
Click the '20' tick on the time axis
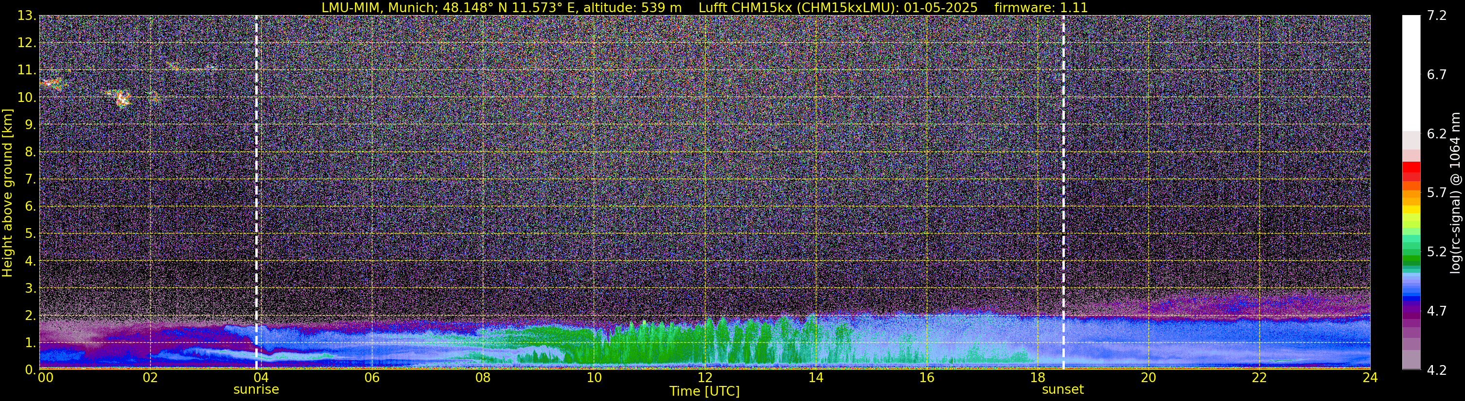[1148, 378]
